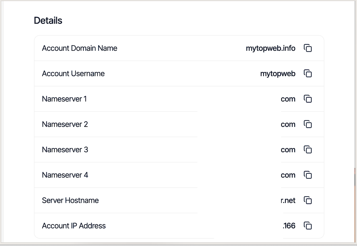Select the mytopweb.info domain text
Screen dimensions: 357x246
[270, 48]
